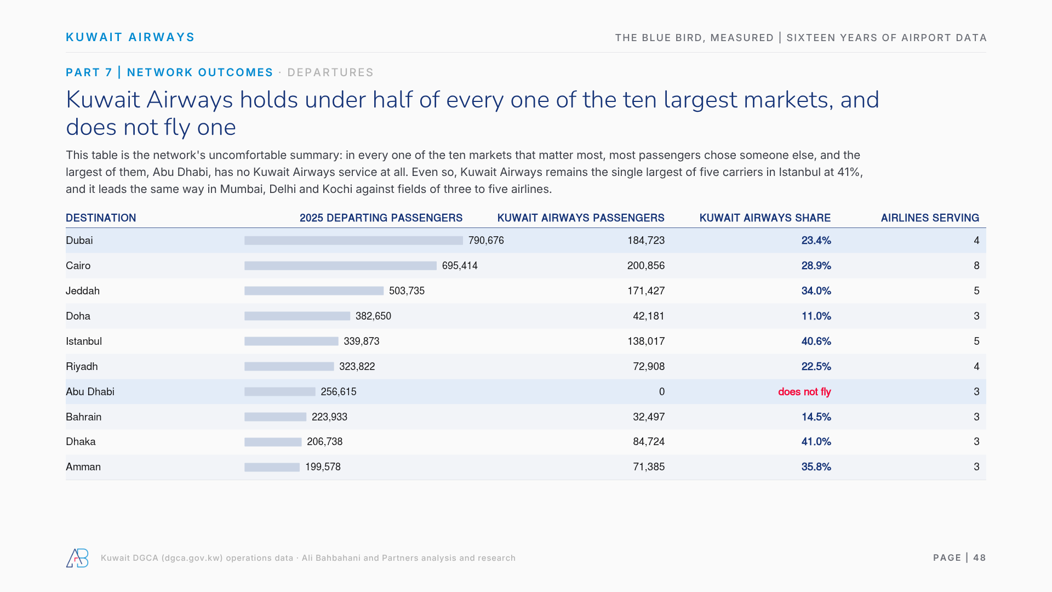Image resolution: width=1052 pixels, height=592 pixels.
Task: Click the 34.0% share for Jeddah
Action: click(816, 291)
